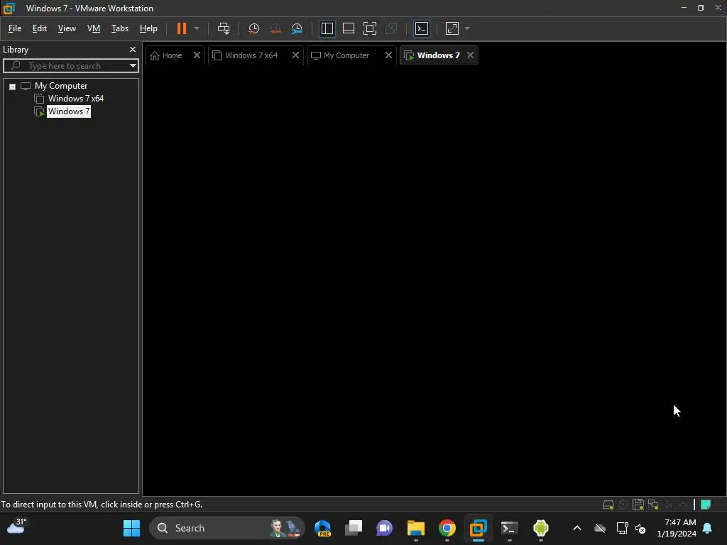The image size is (727, 545).
Task: Select My Computer in the library
Action: point(61,86)
